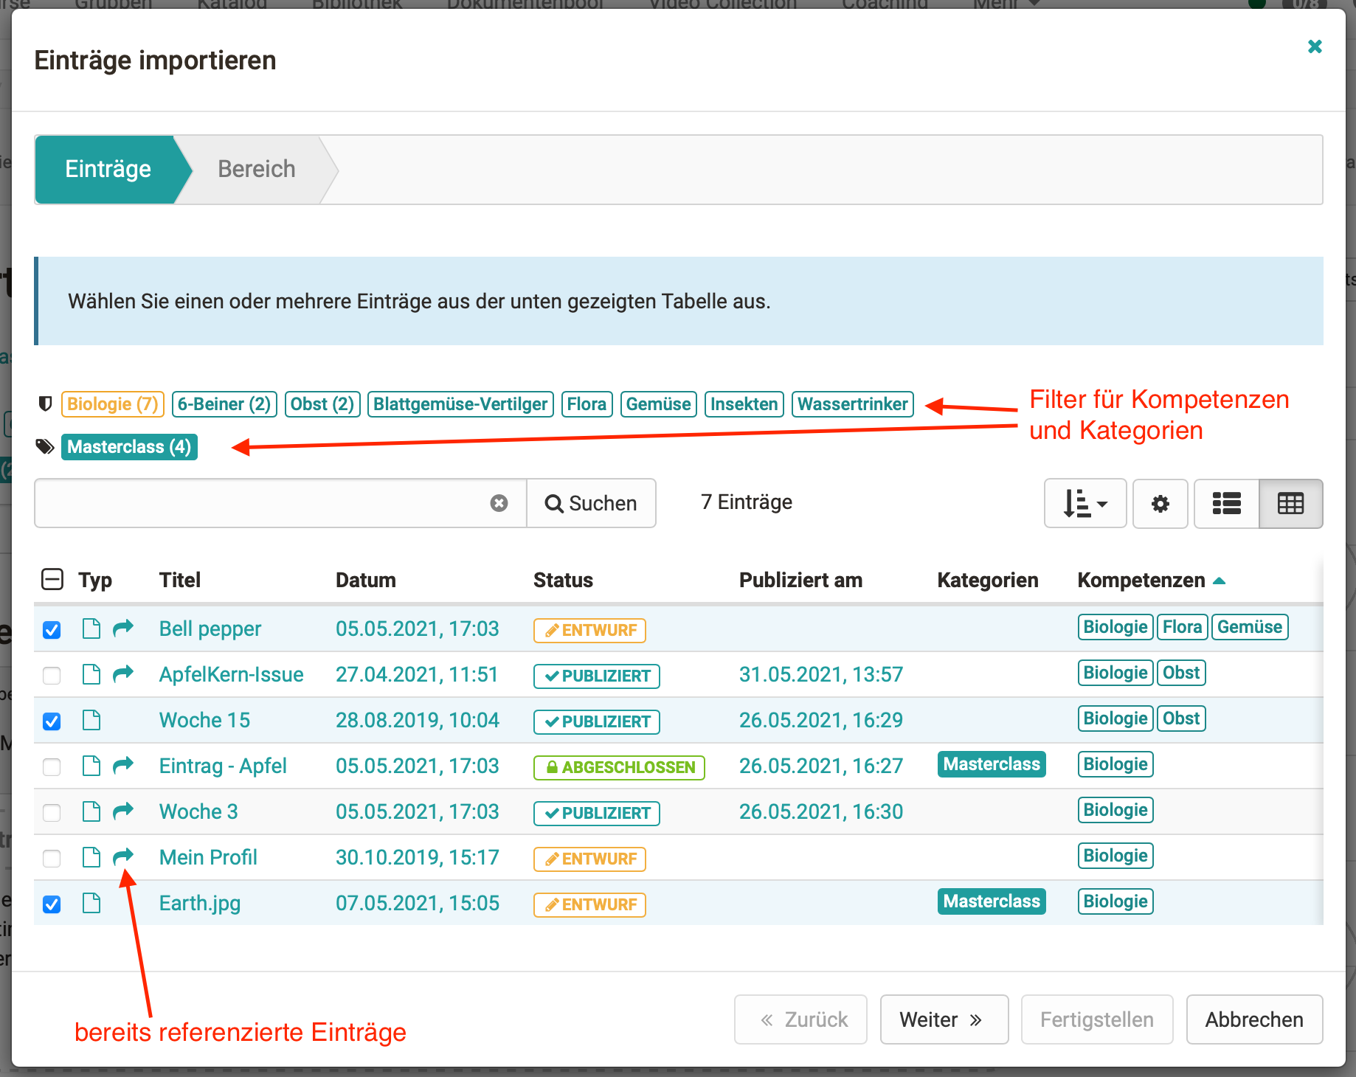Open the Bell pepper entry link
1356x1077 pixels.
click(x=210, y=628)
